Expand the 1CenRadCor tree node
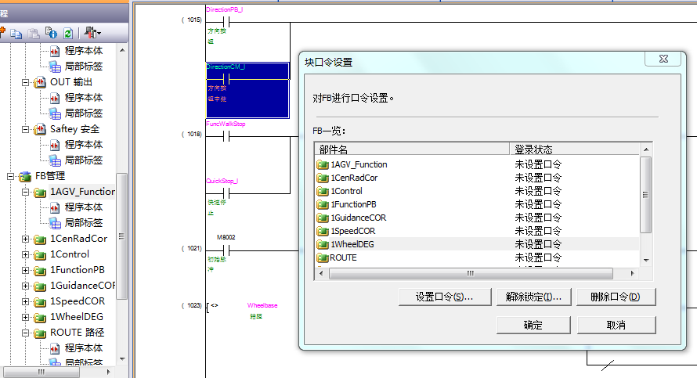Viewport: 697px width, 378px height. point(25,239)
